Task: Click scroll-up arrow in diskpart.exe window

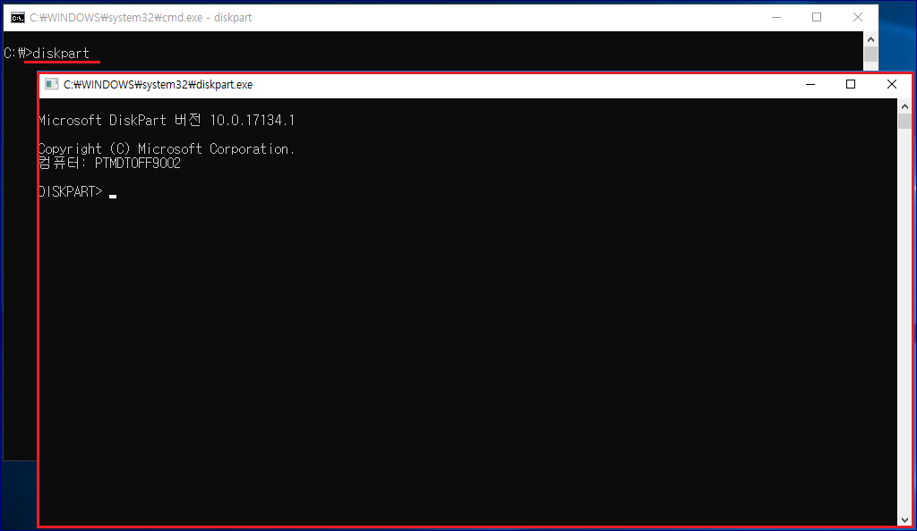Action: [904, 106]
